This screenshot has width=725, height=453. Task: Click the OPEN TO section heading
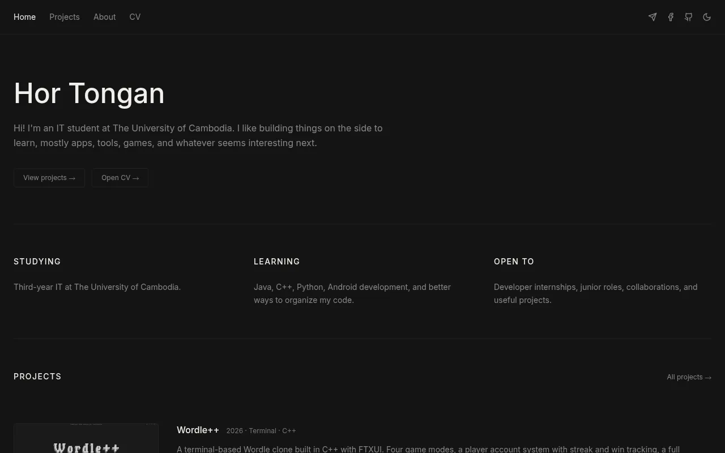[514, 262]
